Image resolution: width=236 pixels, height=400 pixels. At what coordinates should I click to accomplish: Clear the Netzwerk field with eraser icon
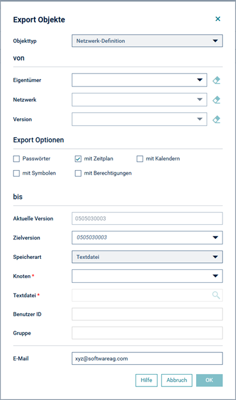[x=216, y=100]
